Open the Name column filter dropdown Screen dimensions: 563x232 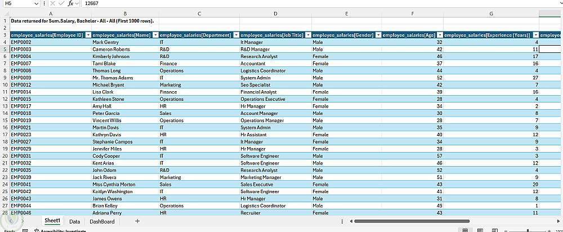pyautogui.click(x=155, y=35)
